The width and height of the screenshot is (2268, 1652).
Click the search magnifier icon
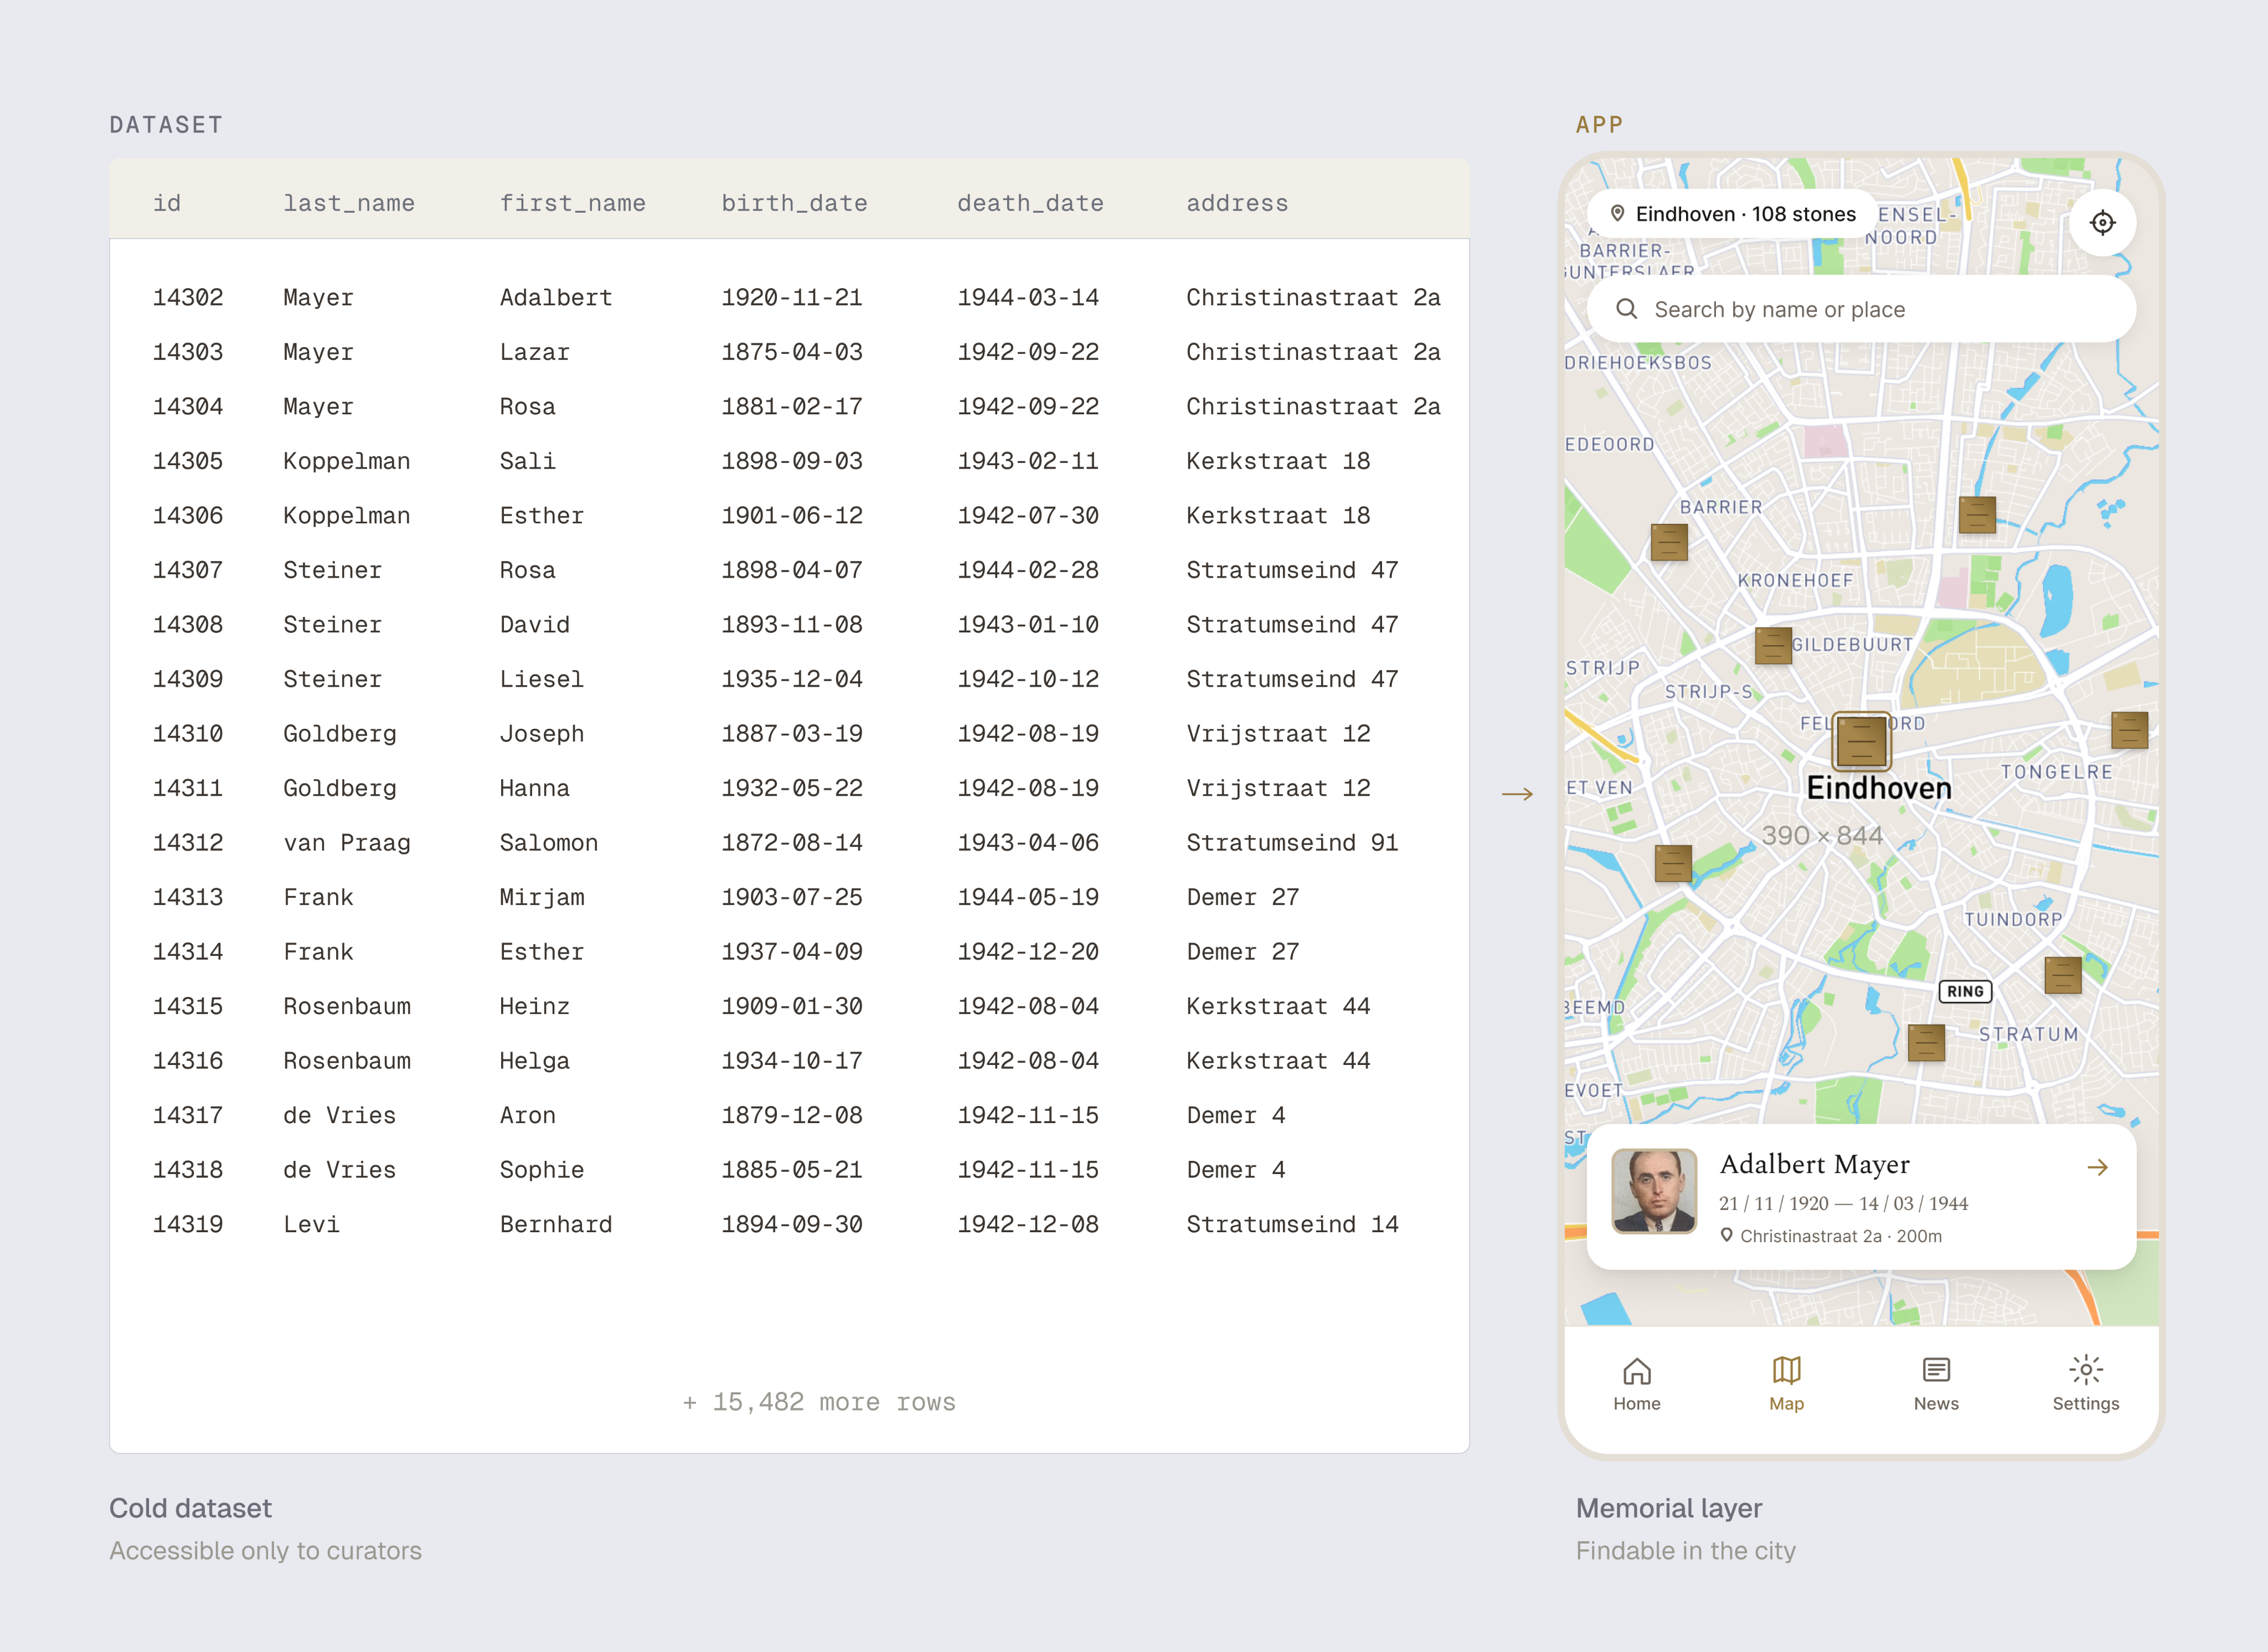[1627, 309]
